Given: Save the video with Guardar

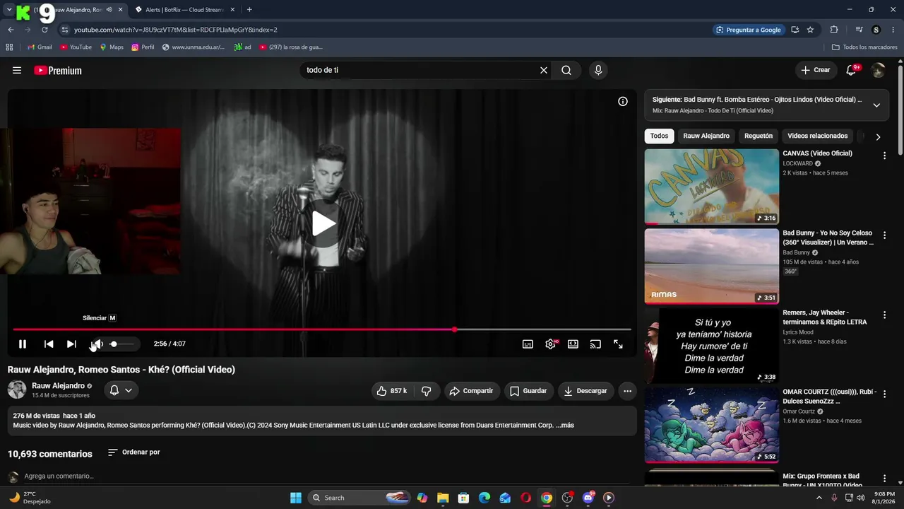Looking at the screenshot, I should [x=528, y=391].
